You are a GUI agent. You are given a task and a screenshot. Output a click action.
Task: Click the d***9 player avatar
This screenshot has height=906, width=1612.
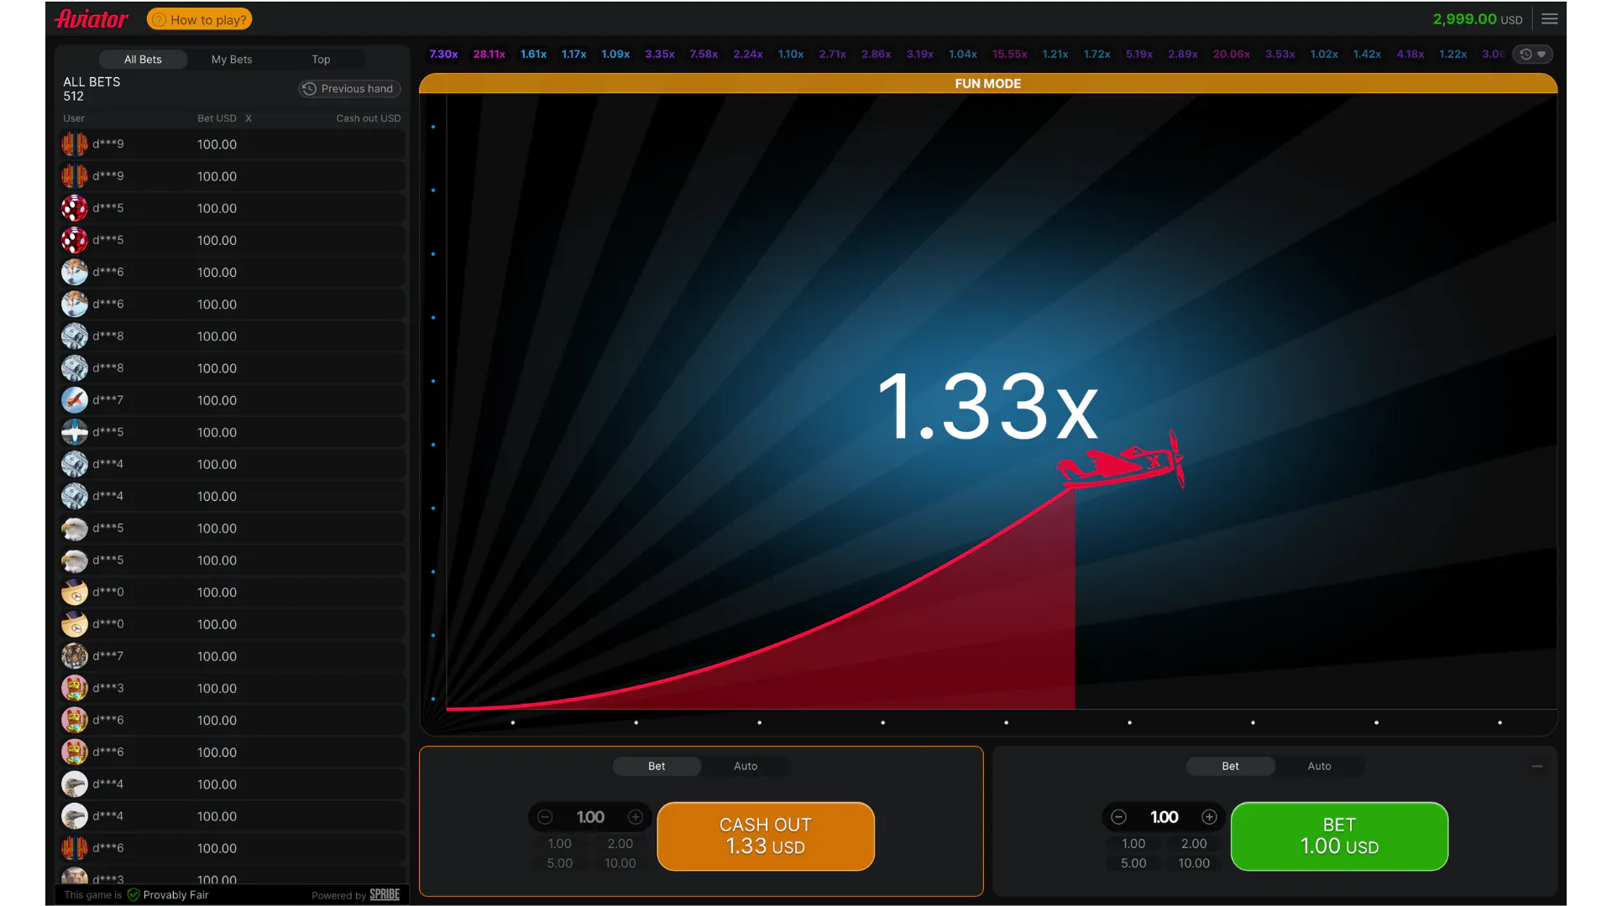point(75,143)
